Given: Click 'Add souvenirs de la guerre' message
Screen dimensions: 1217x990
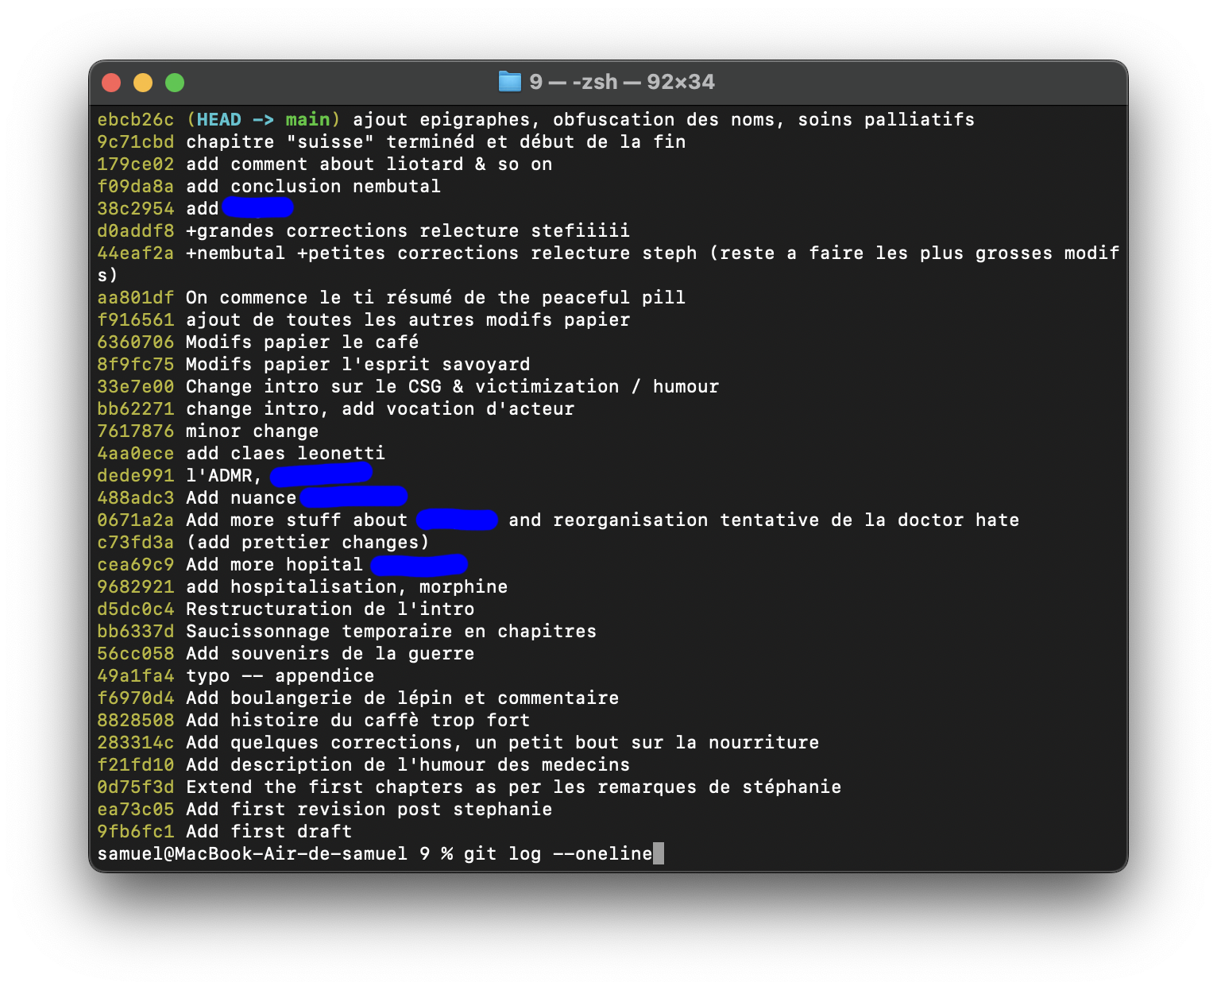Looking at the screenshot, I should pyautogui.click(x=330, y=654).
